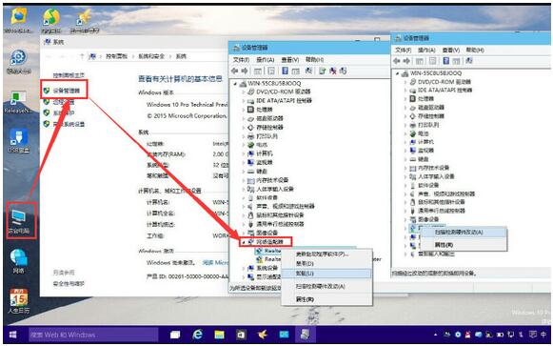The height and width of the screenshot is (346, 553).
Task: Click Device Manager icon on the taskbar
Action: click(306, 335)
